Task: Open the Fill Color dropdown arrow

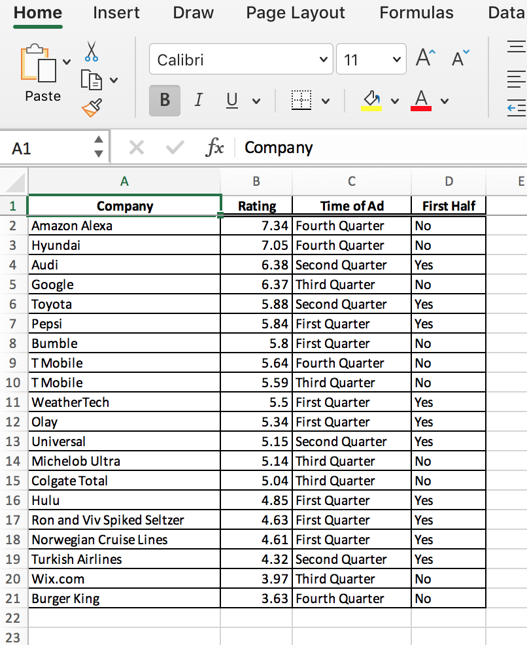Action: (x=394, y=100)
